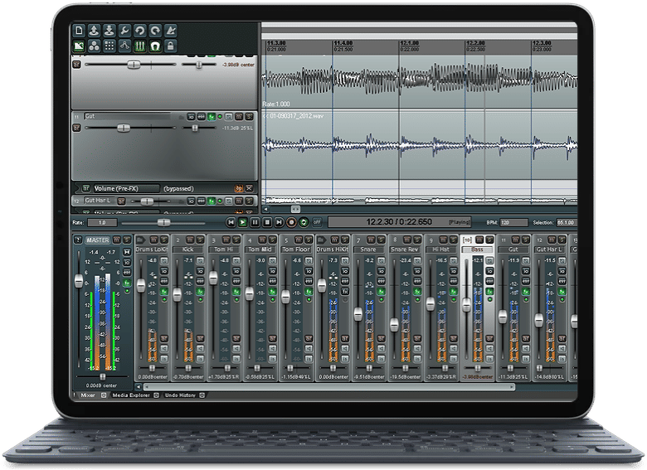Click the 12.2.30 / 0:22.650 time display
The width and height of the screenshot is (647, 470).
[399, 222]
